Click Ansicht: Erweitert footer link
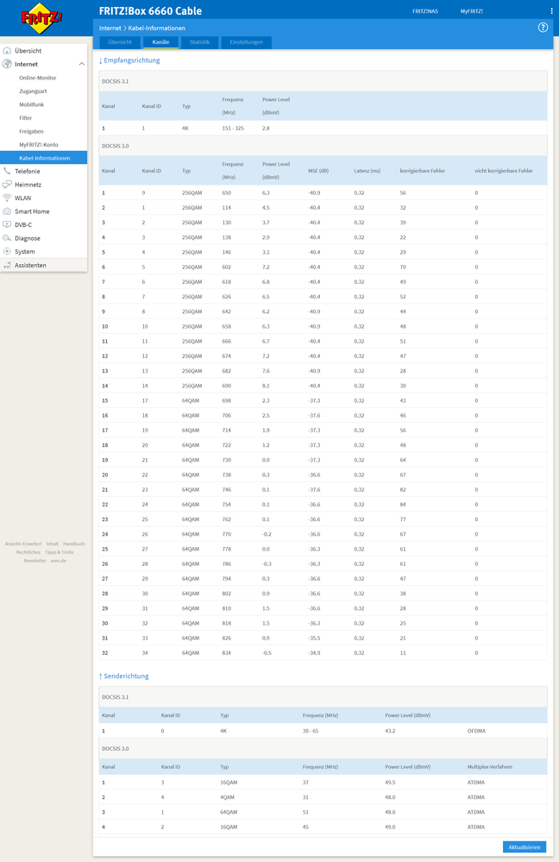This screenshot has height=862, width=559. pos(23,544)
